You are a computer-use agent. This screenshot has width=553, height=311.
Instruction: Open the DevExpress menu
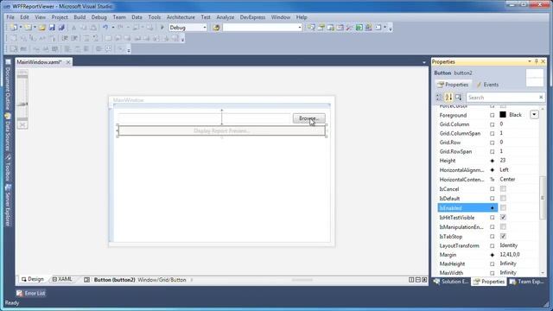(x=252, y=17)
